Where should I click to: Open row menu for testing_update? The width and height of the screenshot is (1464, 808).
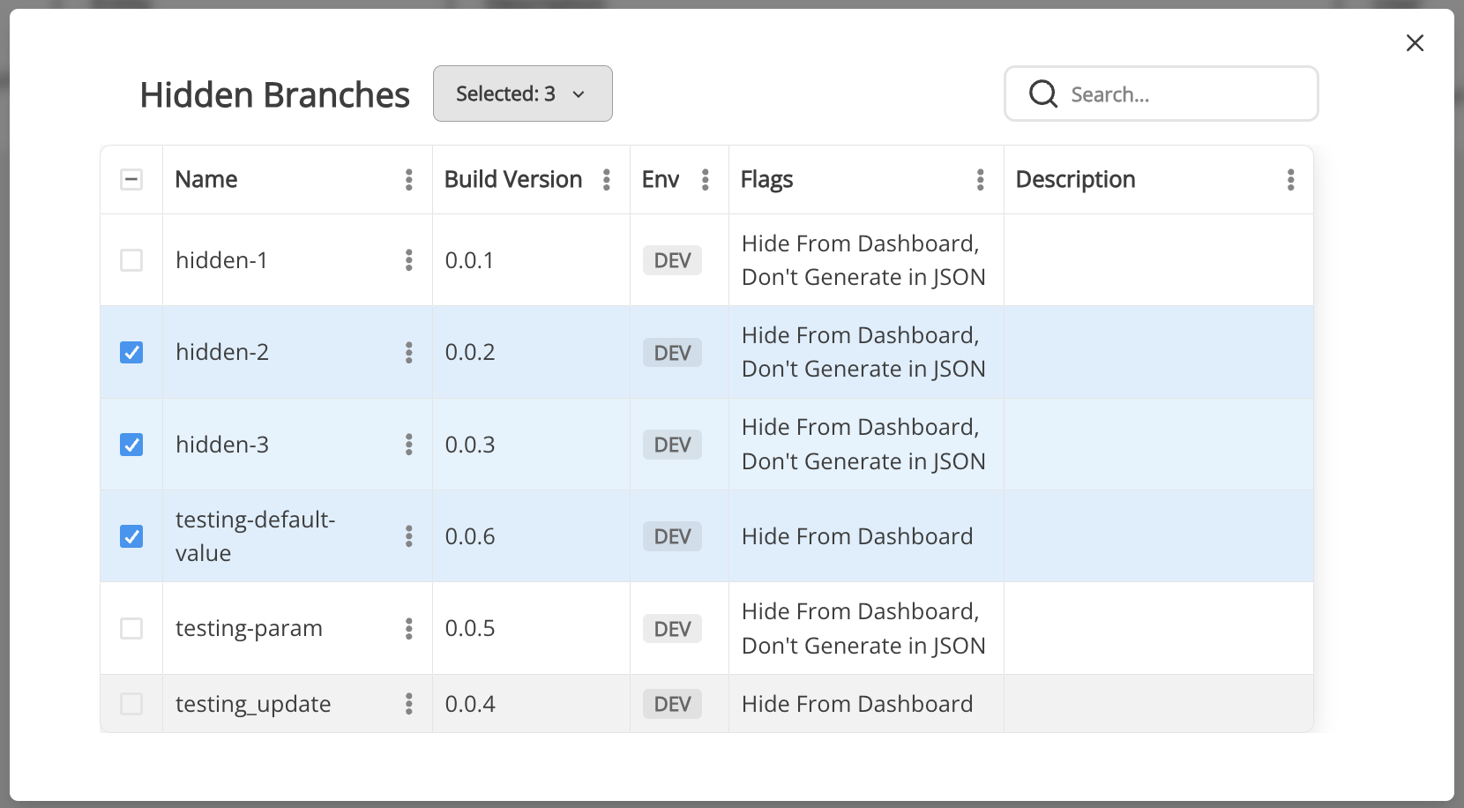tap(408, 704)
